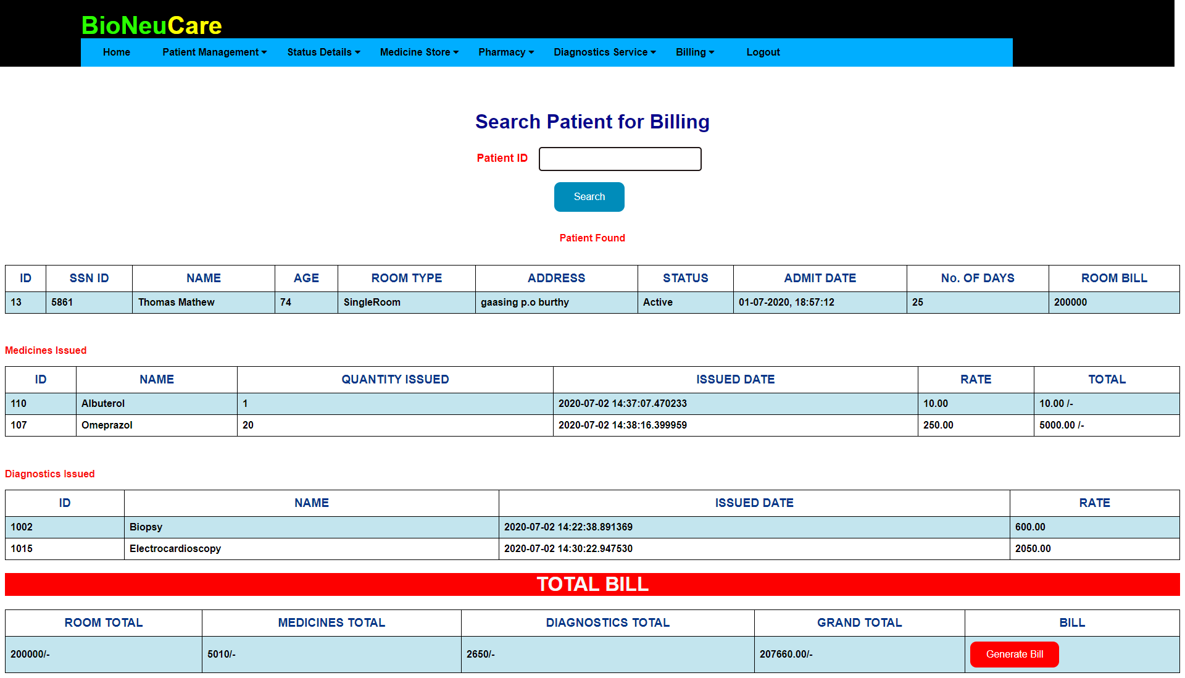Open the Status Details menu
Image resolution: width=1185 pixels, height=678 pixels.
pos(323,52)
